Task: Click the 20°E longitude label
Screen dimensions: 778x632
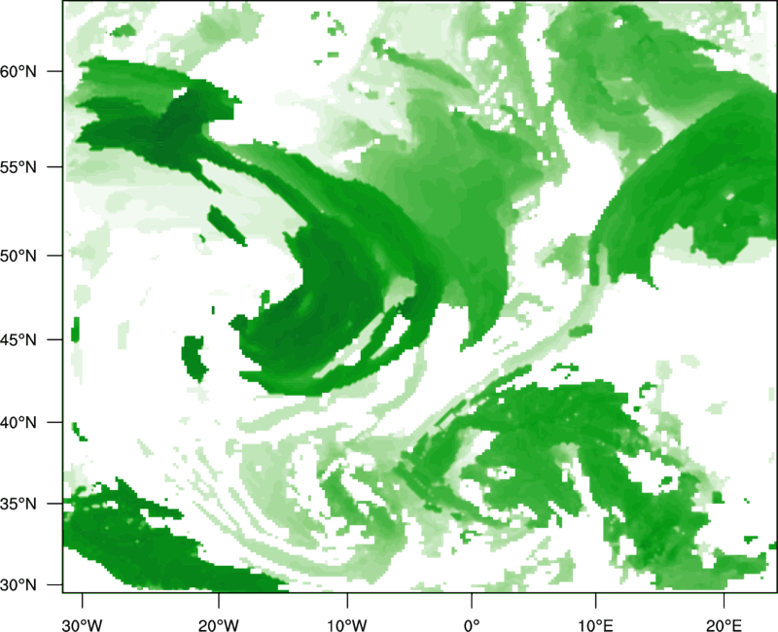Action: (x=724, y=625)
